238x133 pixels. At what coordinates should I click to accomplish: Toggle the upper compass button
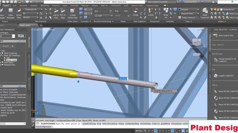[x=81, y=9]
